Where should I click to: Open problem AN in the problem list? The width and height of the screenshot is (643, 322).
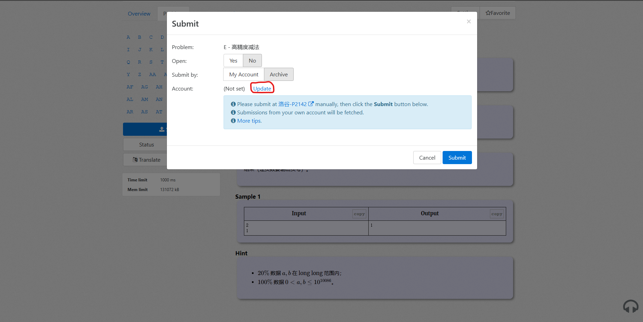click(x=159, y=99)
